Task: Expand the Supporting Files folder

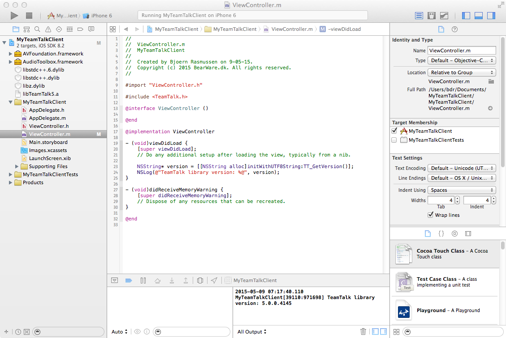Action: point(17,166)
